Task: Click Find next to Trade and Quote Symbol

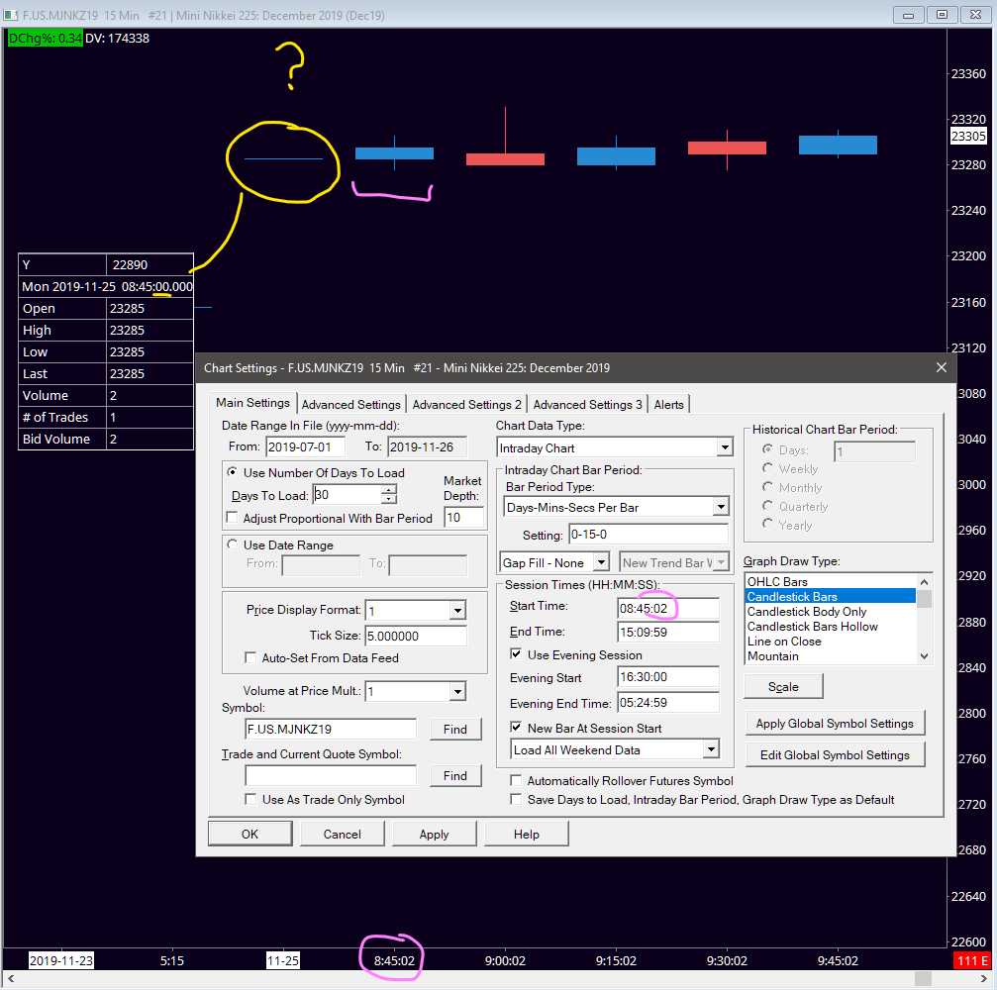Action: point(455,776)
